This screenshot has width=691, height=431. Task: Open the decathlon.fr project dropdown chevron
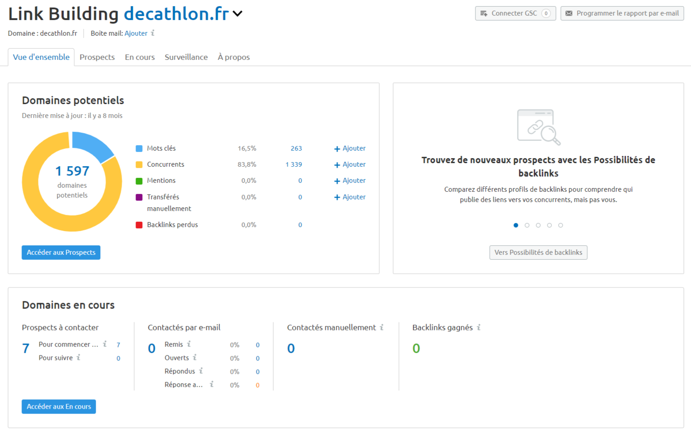coord(237,13)
